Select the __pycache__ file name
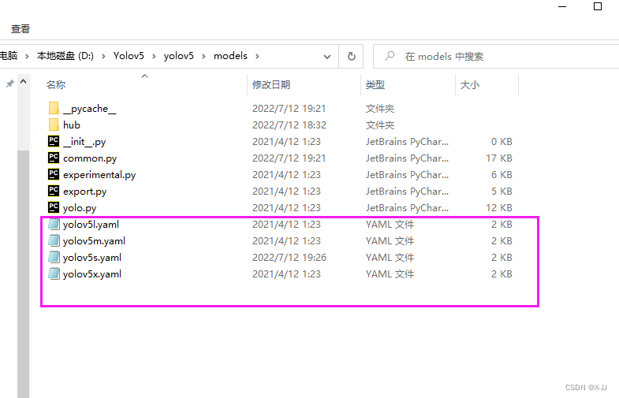 90,109
